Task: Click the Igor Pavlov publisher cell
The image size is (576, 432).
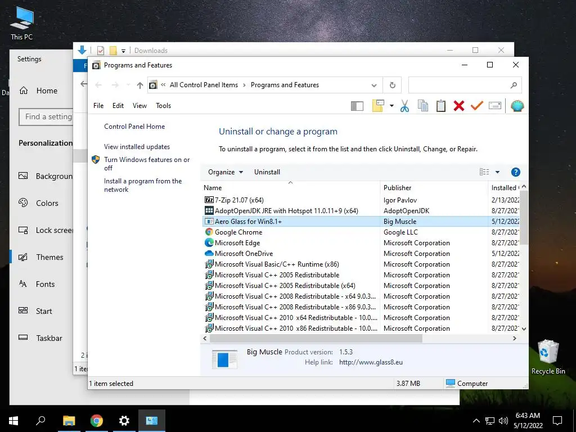Action: (x=400, y=200)
